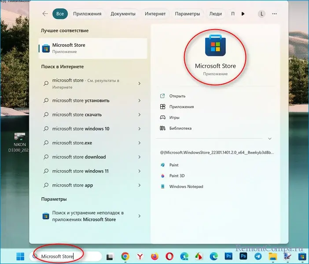The height and width of the screenshot is (264, 309).
Task: Select 'microsoft store download' suggestion
Action: click(93, 157)
